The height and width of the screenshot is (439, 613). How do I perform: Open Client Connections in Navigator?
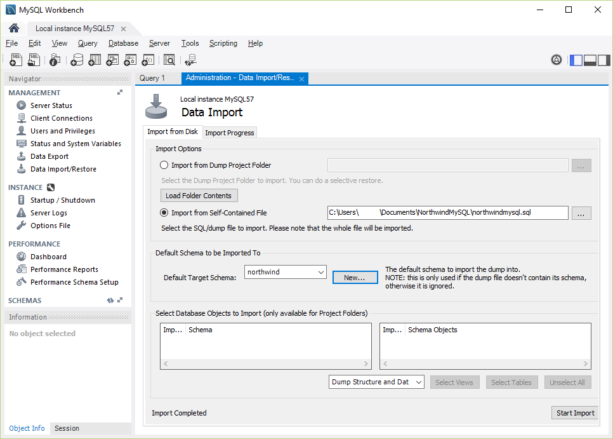(62, 118)
